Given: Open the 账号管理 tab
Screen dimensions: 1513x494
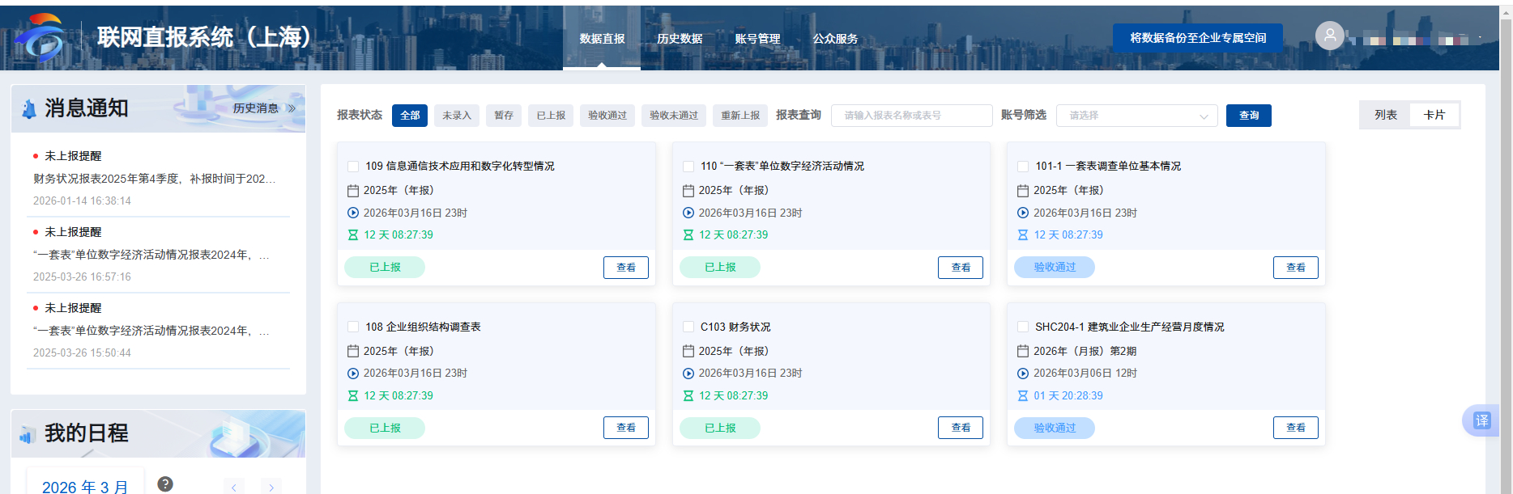Looking at the screenshot, I should (x=757, y=38).
